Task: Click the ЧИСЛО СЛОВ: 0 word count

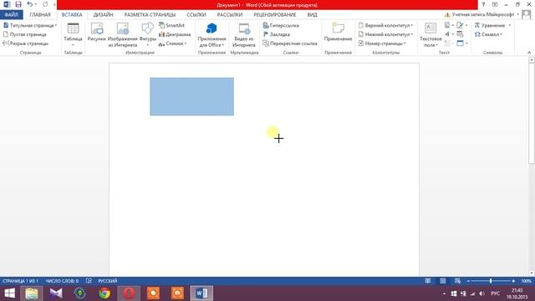Action: coord(62,281)
